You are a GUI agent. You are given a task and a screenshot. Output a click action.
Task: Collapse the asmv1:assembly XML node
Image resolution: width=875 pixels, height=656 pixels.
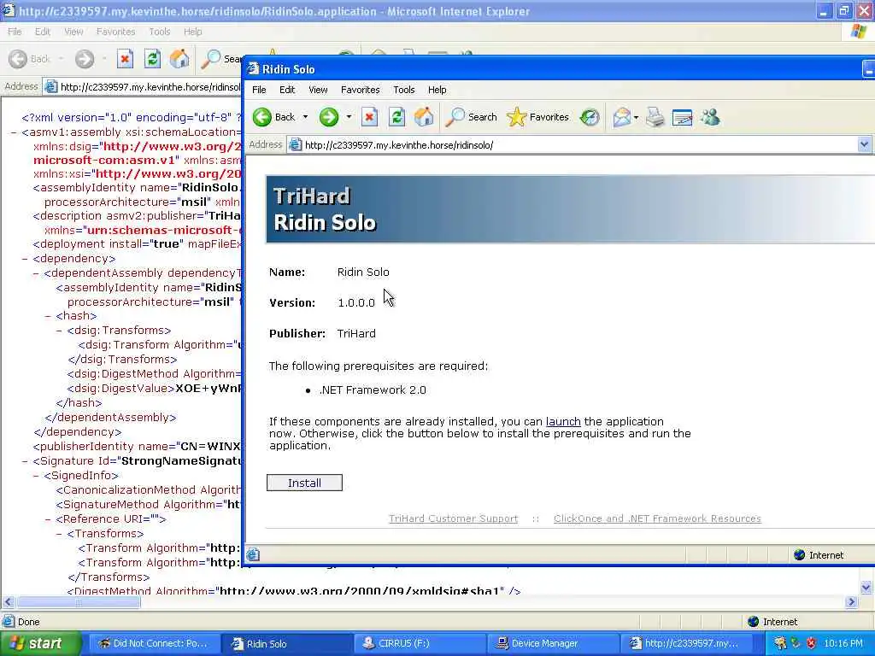click(14, 132)
